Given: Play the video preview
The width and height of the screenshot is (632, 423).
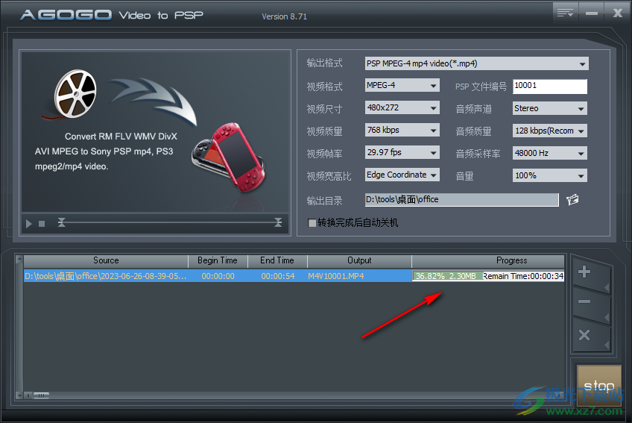Looking at the screenshot, I should (28, 224).
